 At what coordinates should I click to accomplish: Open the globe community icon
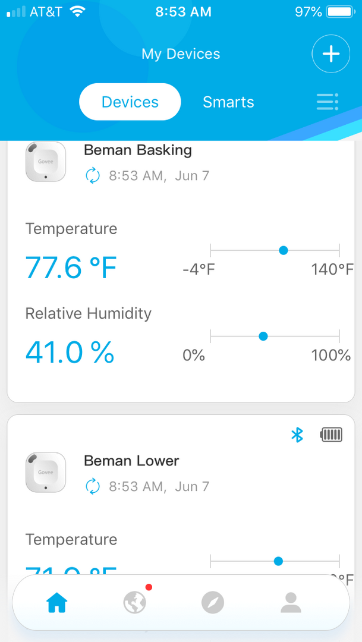(135, 603)
